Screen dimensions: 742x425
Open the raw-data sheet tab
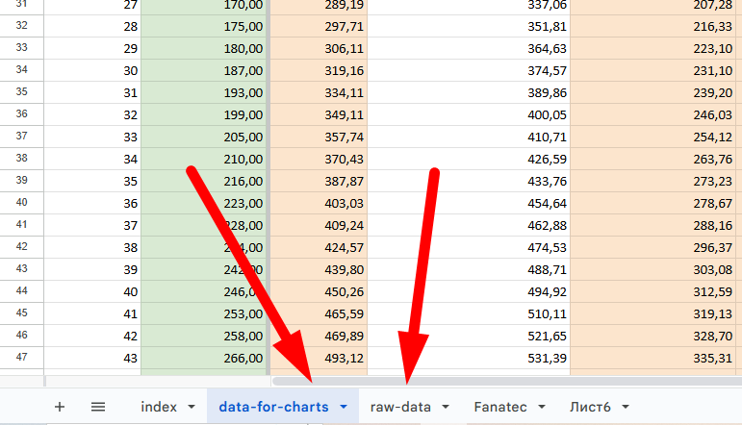tap(400, 407)
